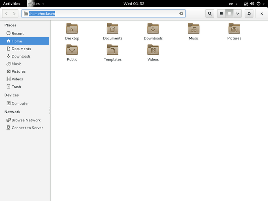Switch to grid icon view
Viewport: 268px width, 201px height.
(229, 13)
